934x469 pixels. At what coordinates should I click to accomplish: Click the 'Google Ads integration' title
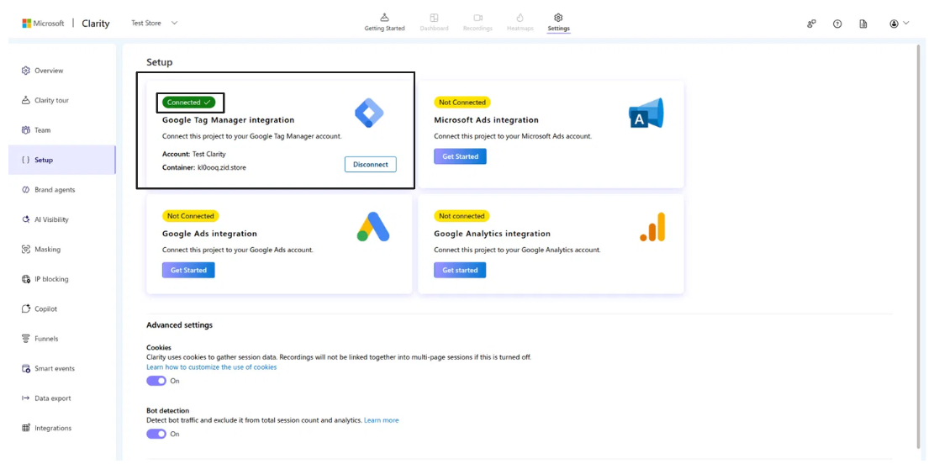[209, 234]
